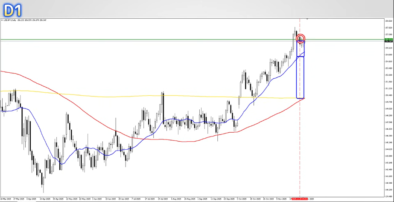
Task: Click the 157.000 level on the price scale
Action: 388,34
